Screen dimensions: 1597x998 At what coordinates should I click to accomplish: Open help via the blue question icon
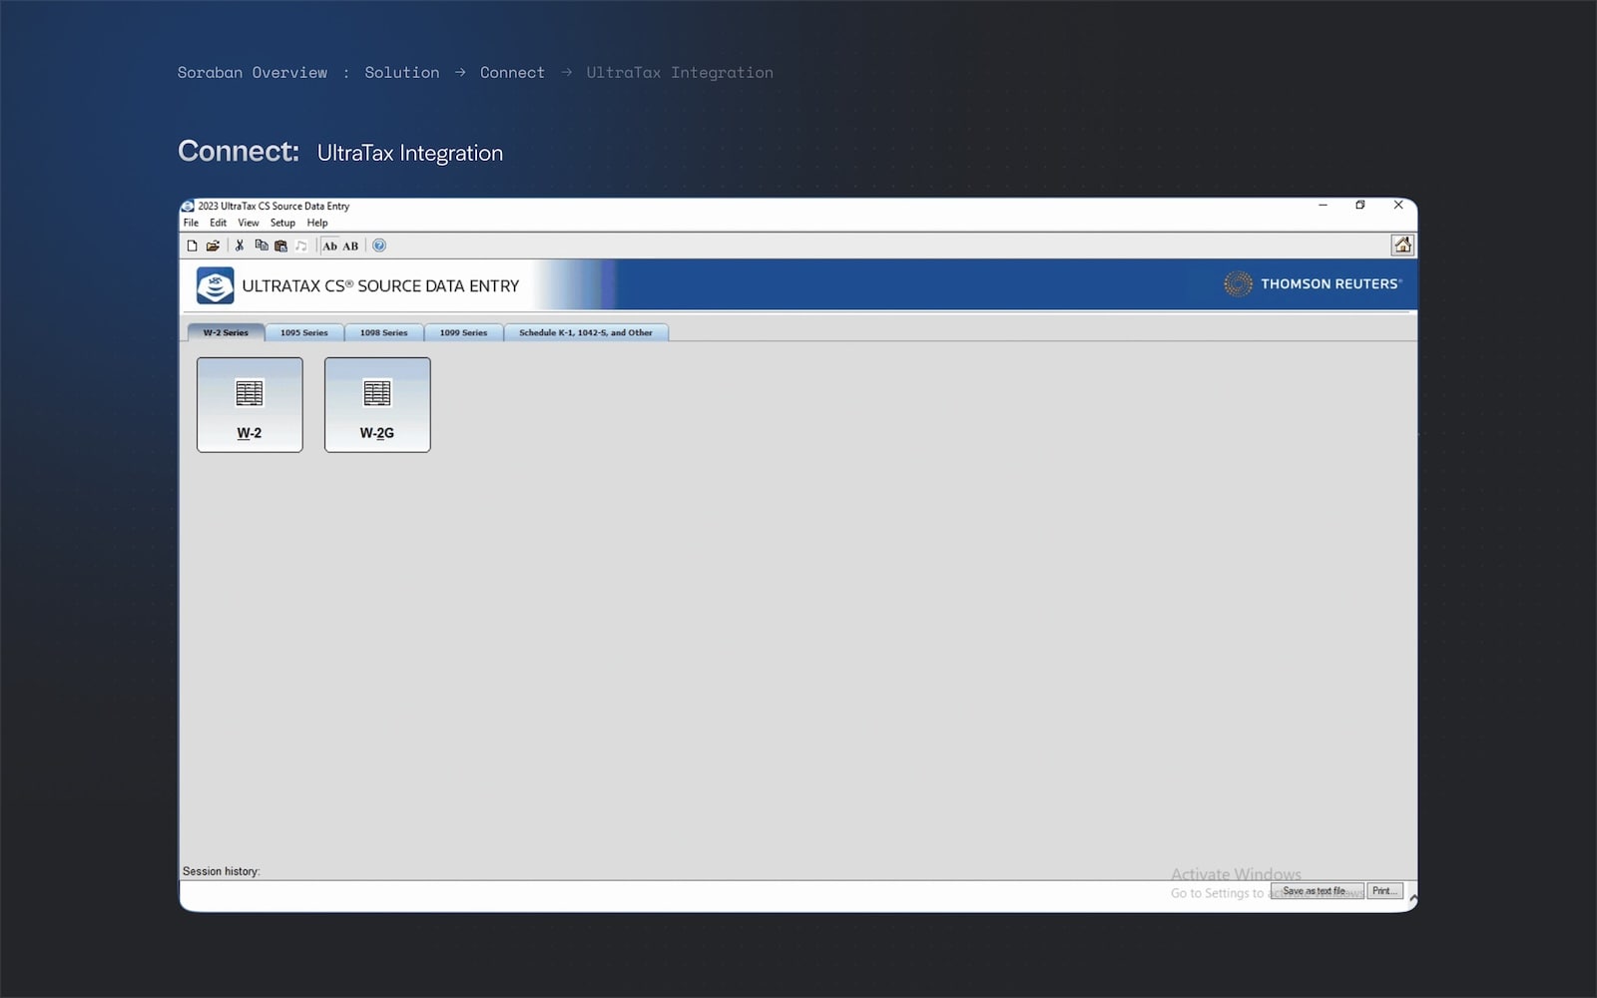click(x=379, y=246)
